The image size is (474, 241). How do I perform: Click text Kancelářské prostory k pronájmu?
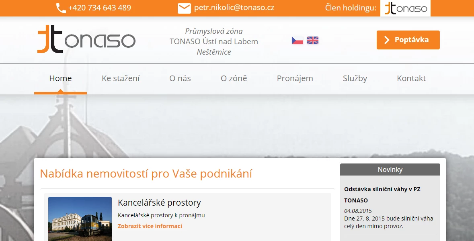pos(162,215)
